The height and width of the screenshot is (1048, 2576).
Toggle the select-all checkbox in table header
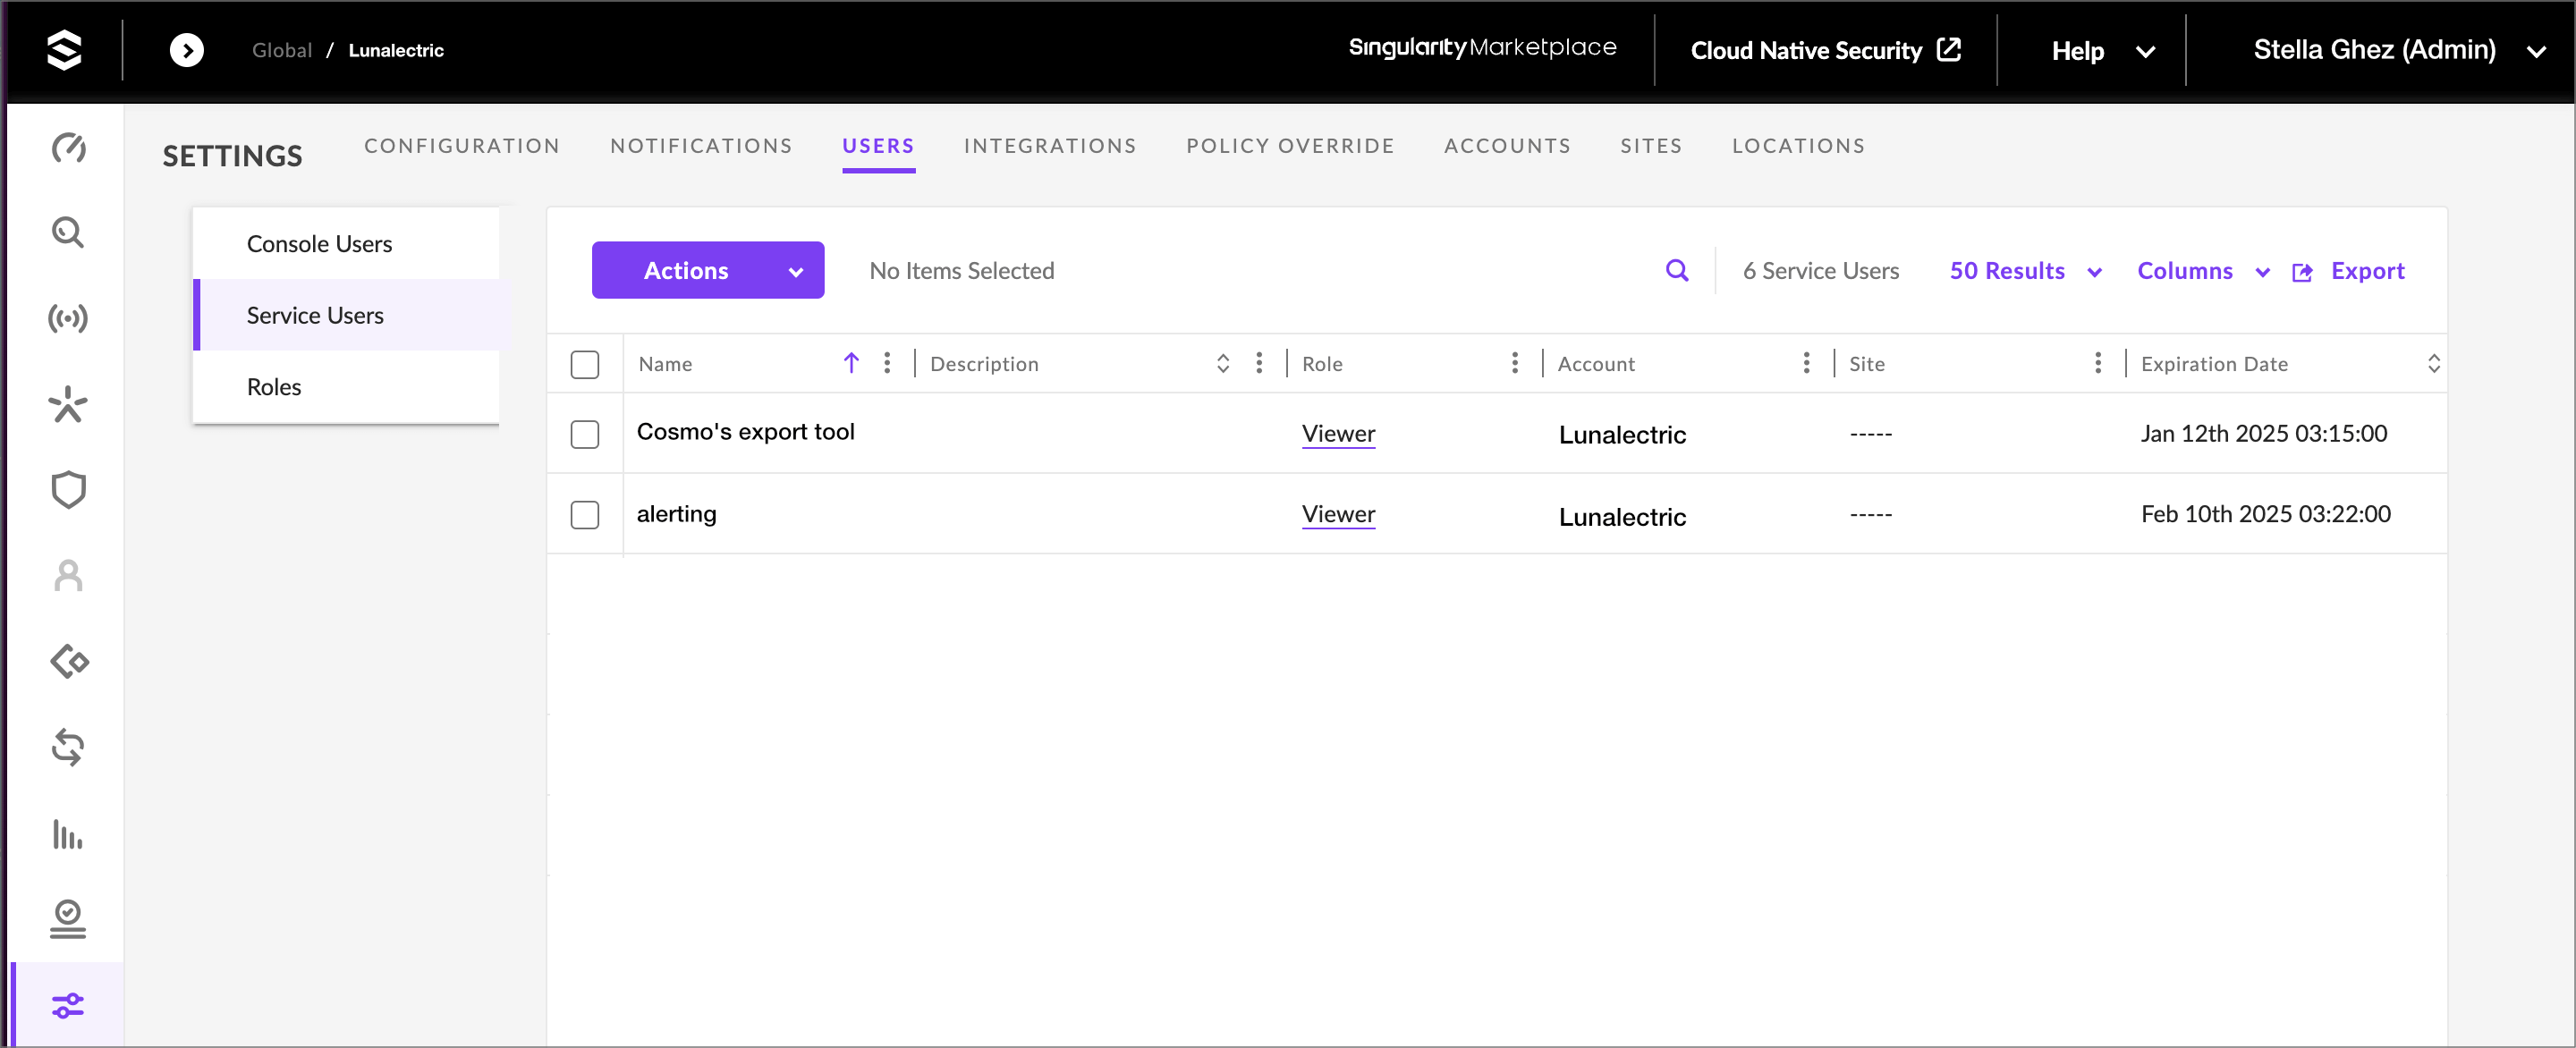click(x=587, y=363)
